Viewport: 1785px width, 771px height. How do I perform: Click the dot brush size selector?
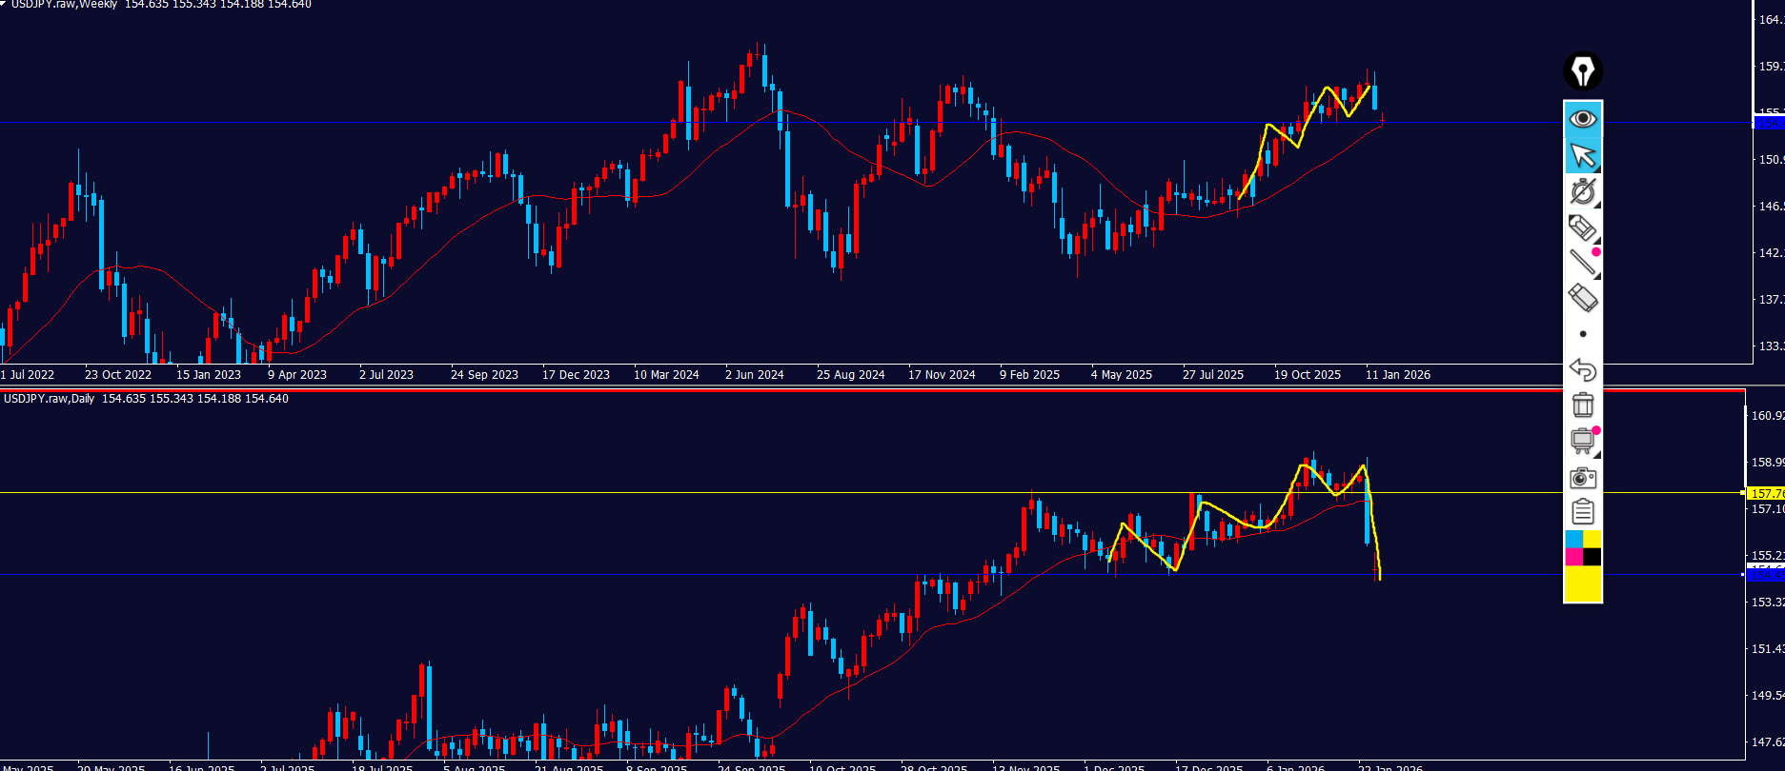coord(1583,334)
